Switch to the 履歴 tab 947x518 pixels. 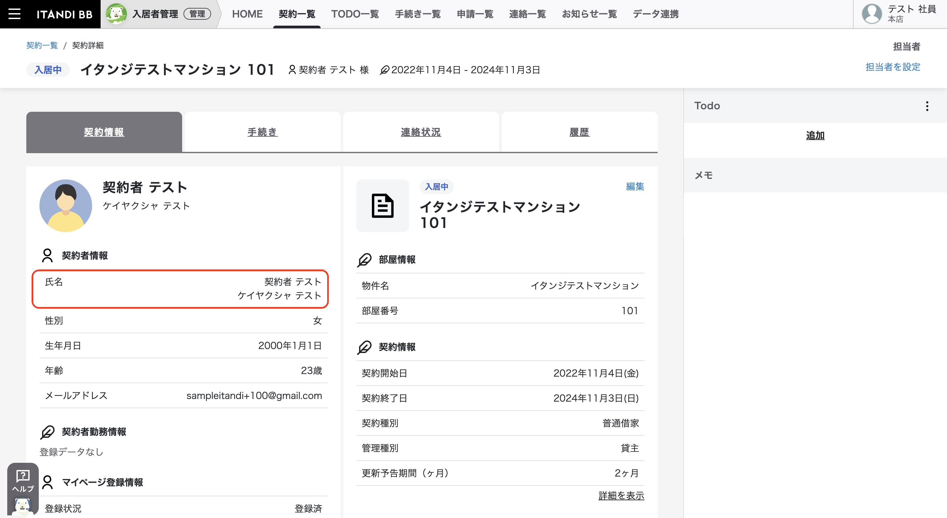coord(579,132)
